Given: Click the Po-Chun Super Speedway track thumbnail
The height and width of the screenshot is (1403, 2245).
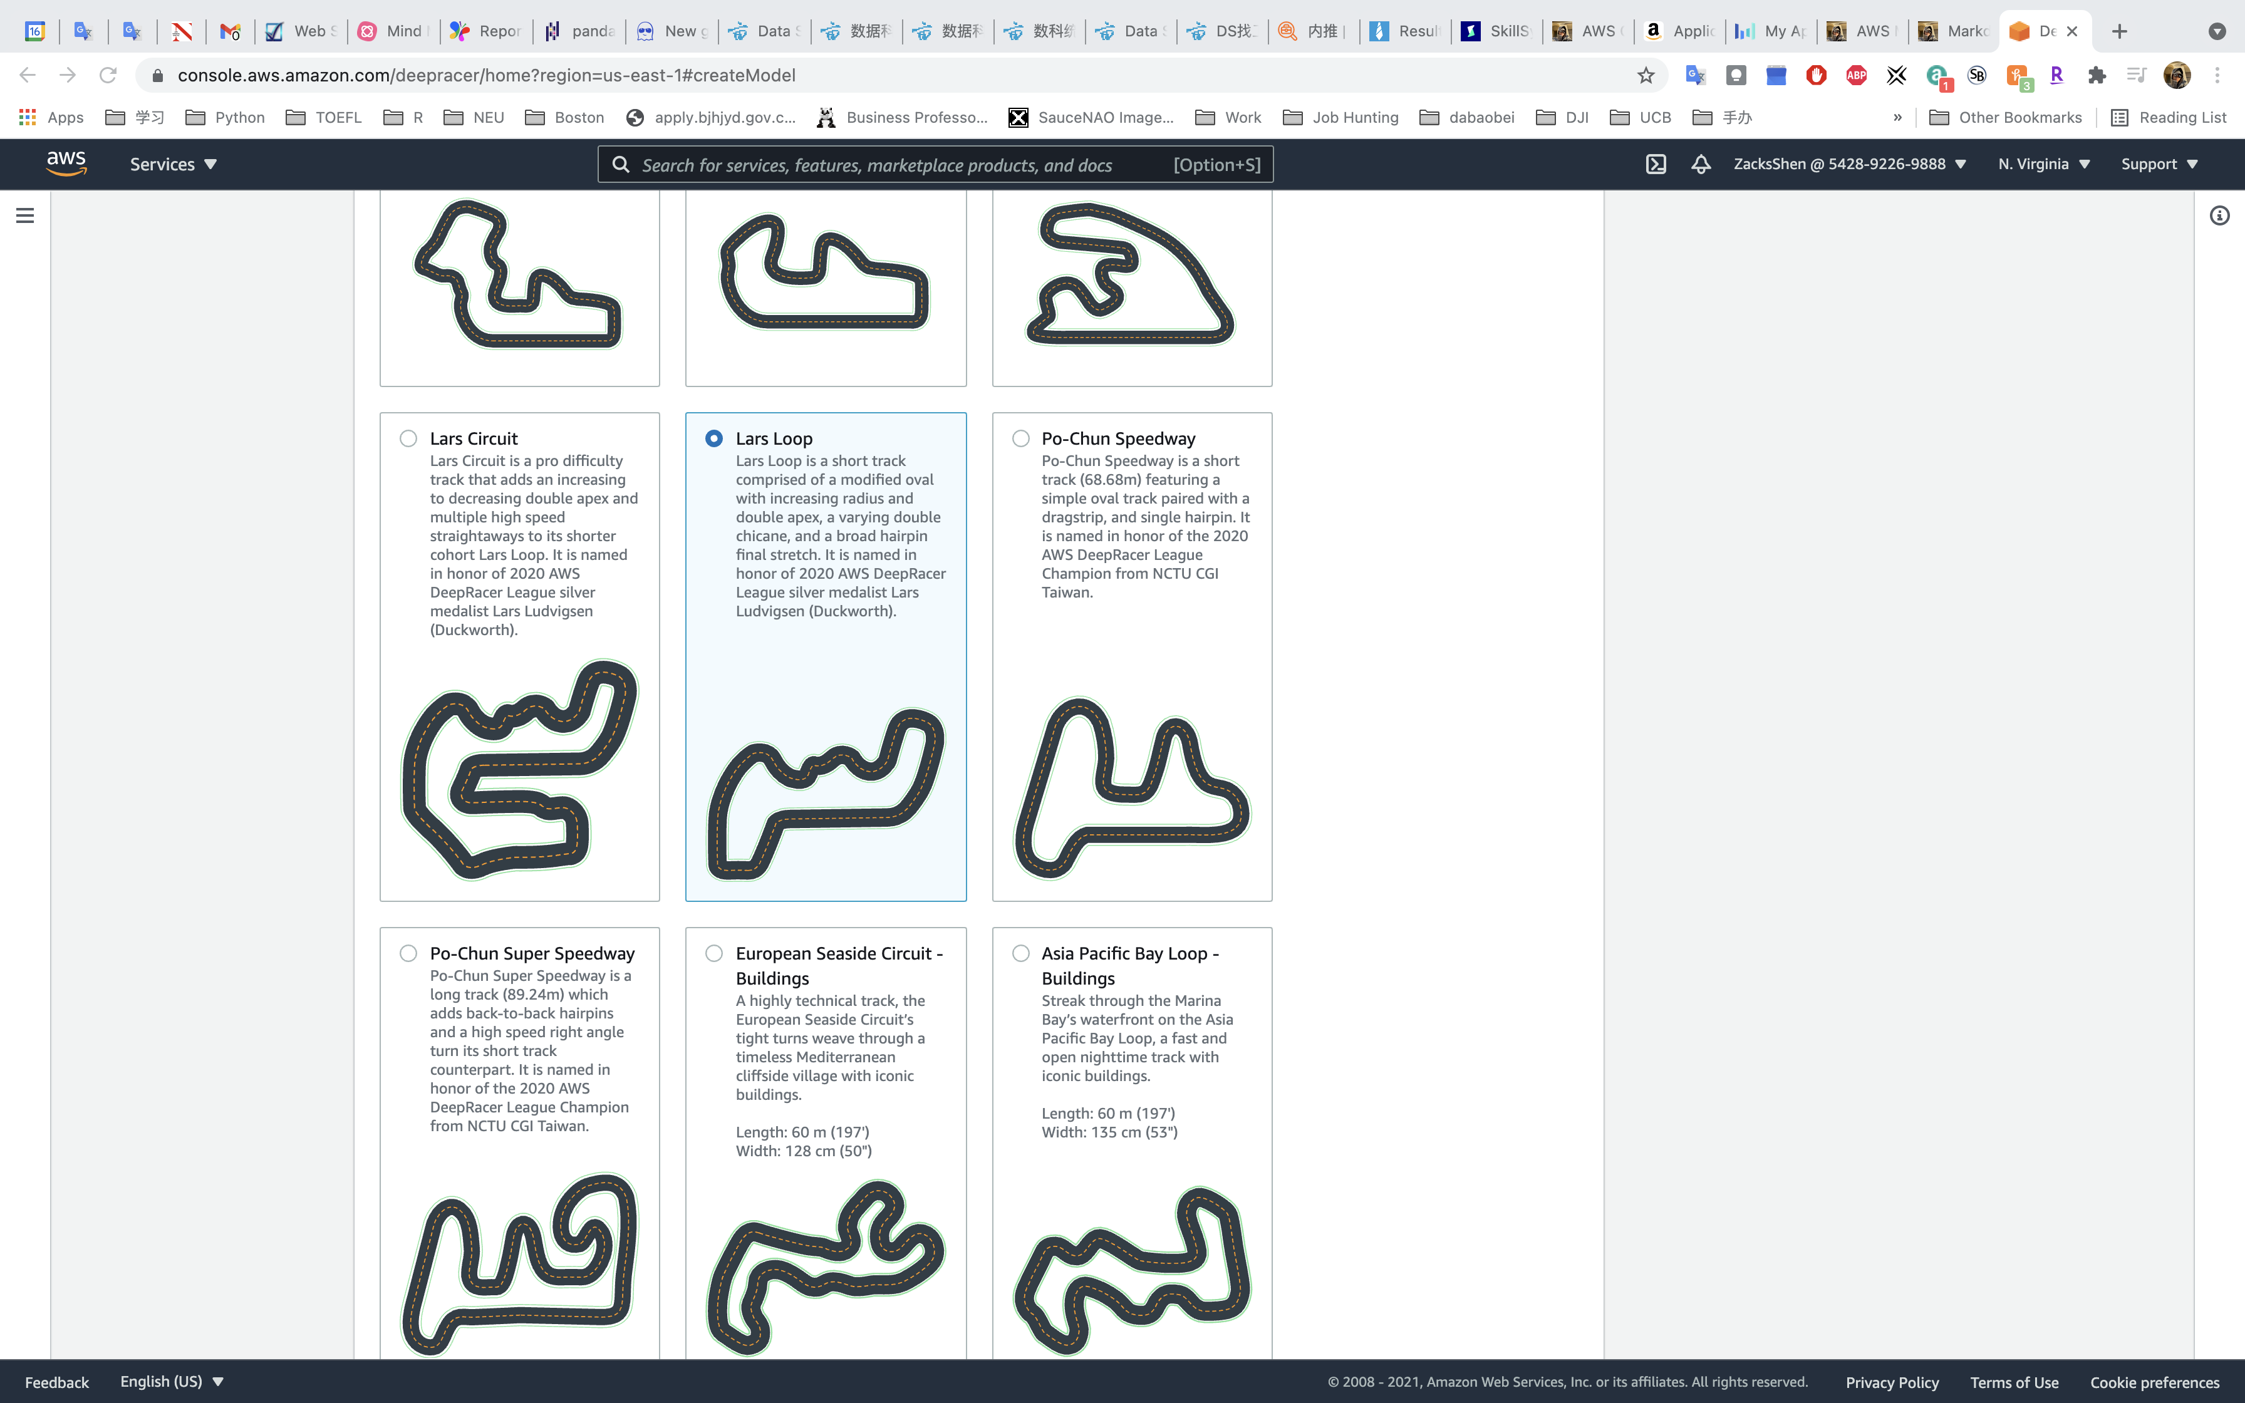Looking at the screenshot, I should [519, 1262].
